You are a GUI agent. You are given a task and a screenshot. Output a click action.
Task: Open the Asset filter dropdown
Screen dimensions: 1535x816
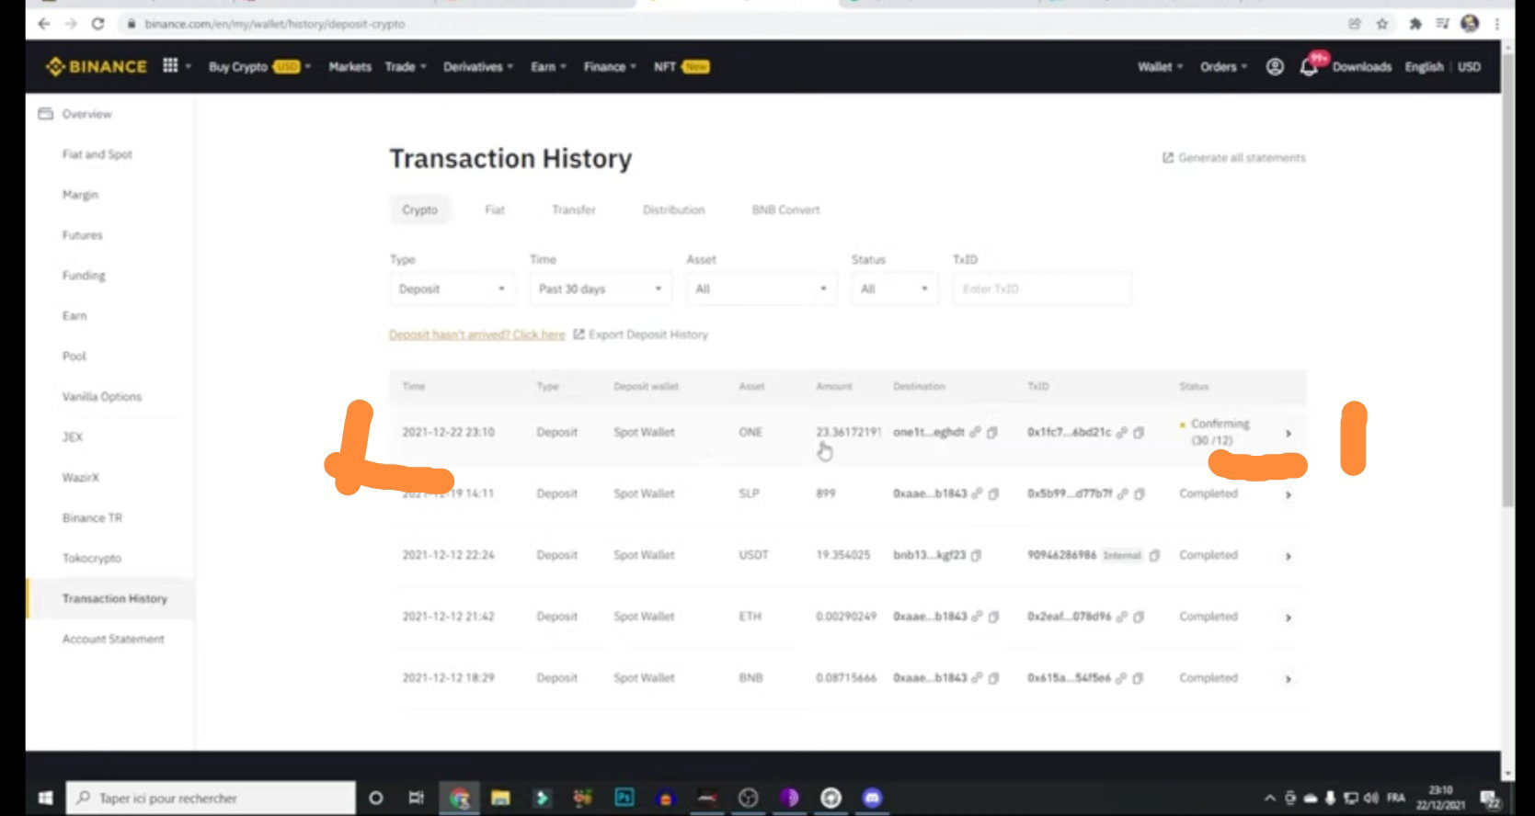[x=761, y=289]
